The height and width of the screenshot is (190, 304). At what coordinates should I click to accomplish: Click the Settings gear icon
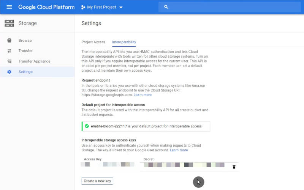[x=9, y=72]
